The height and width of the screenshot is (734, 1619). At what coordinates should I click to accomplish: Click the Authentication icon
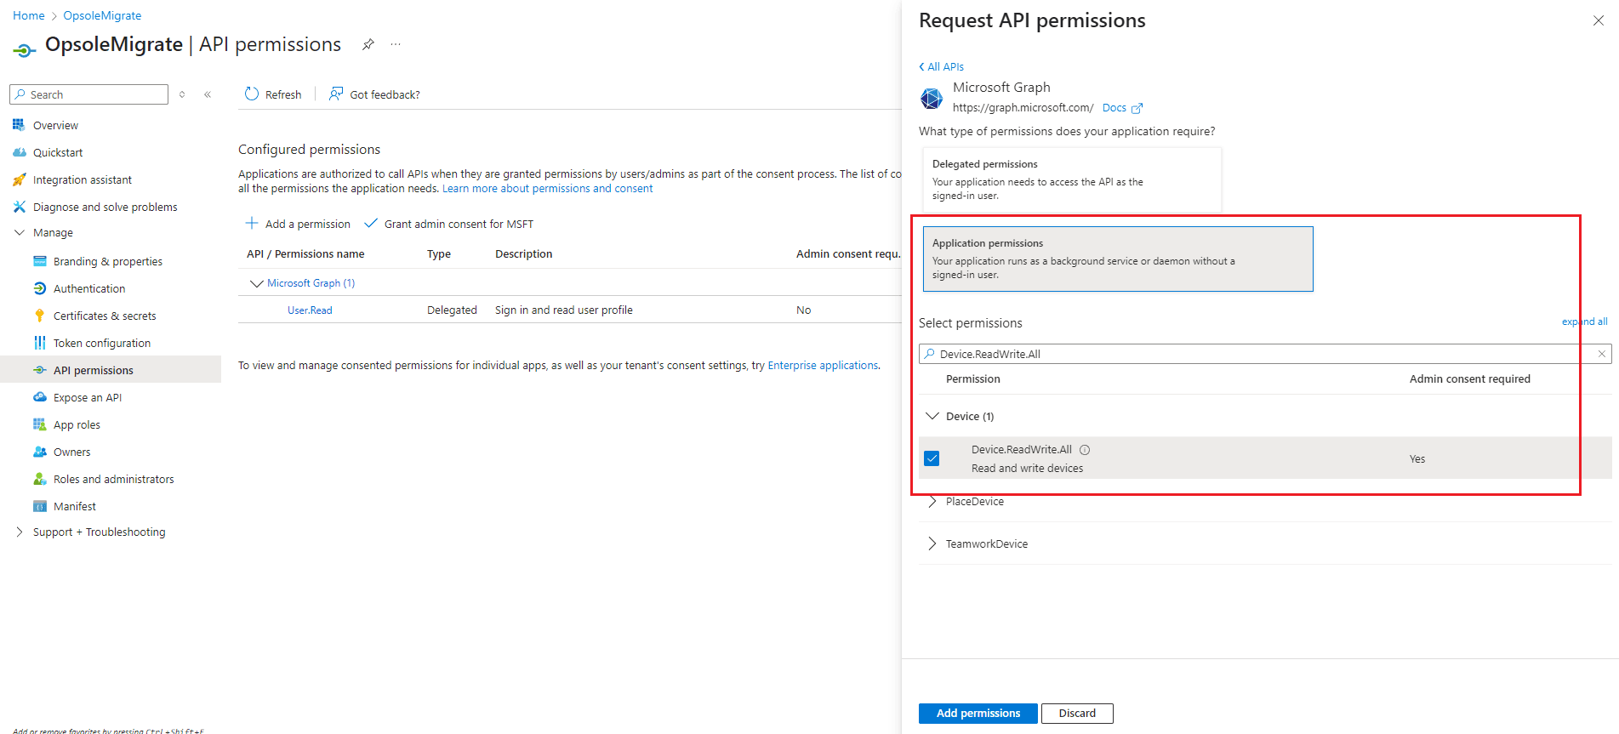point(39,288)
